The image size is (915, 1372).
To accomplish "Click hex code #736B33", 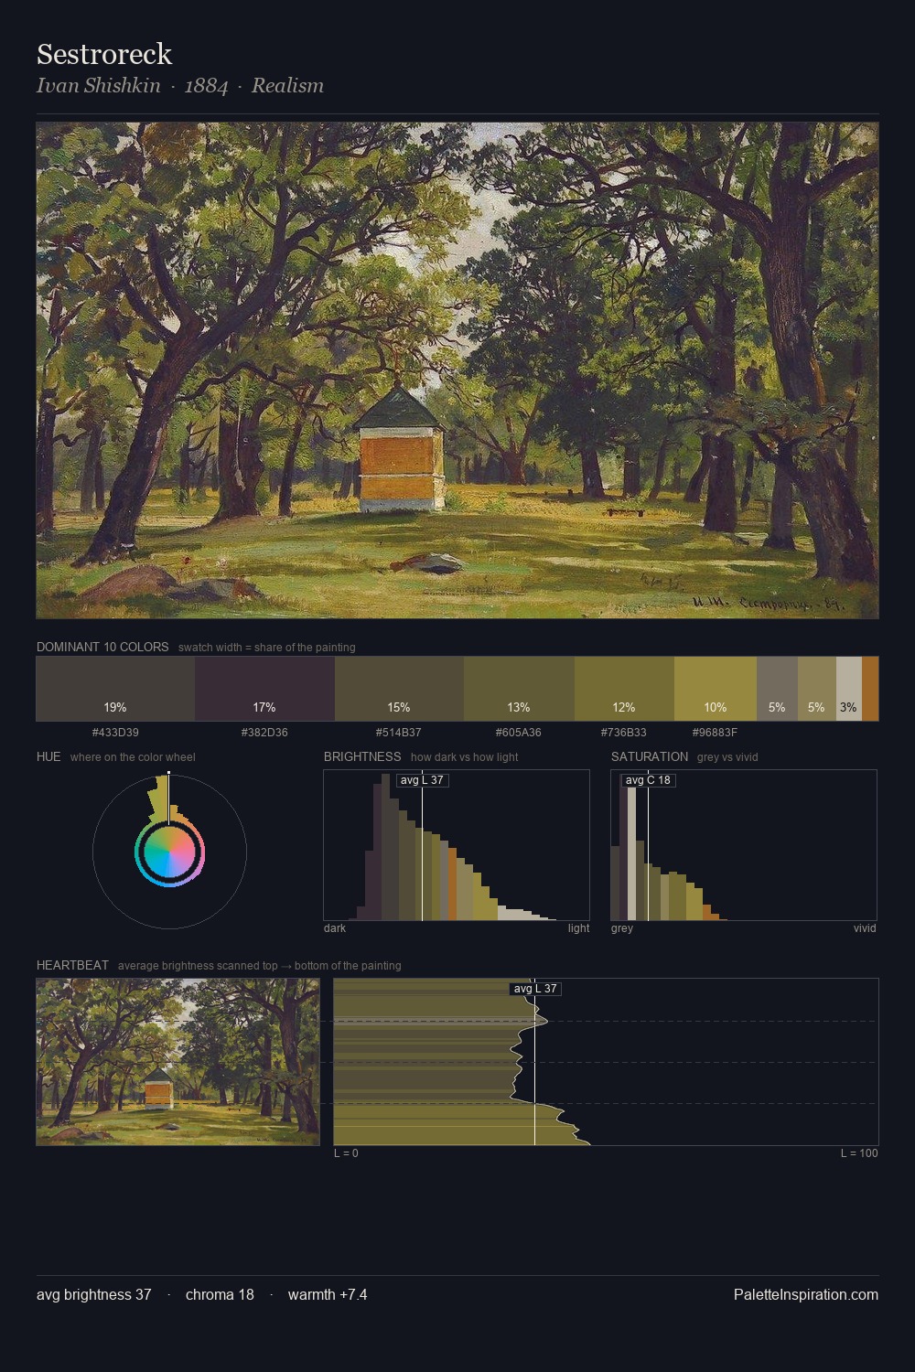I will (624, 733).
